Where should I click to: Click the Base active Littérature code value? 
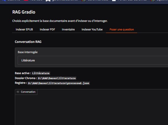41,73
